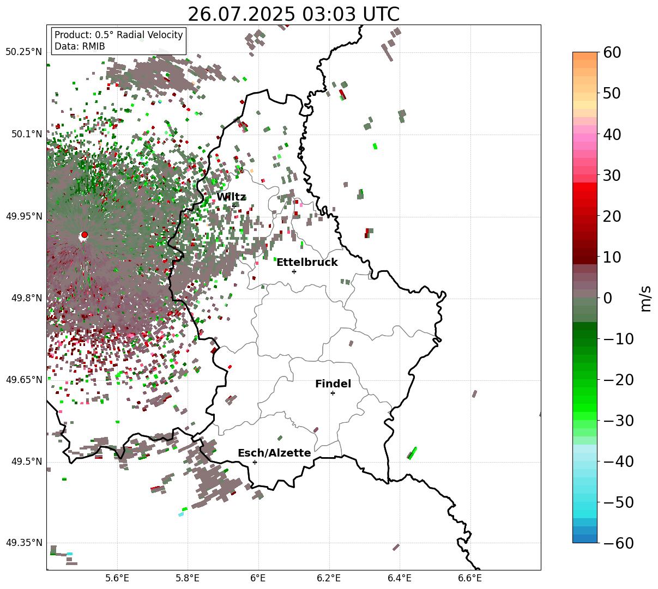Click the Ettelbruck city label
Image resolution: width=658 pixels, height=589 pixels.
coord(307,263)
